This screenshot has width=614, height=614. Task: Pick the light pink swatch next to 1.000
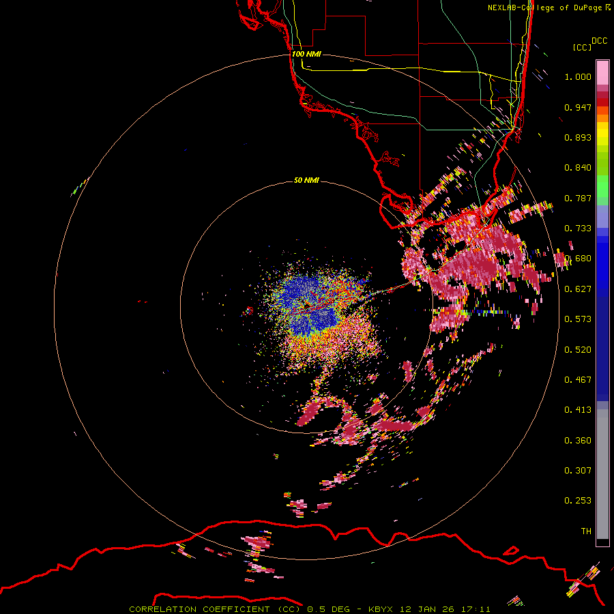[602, 73]
